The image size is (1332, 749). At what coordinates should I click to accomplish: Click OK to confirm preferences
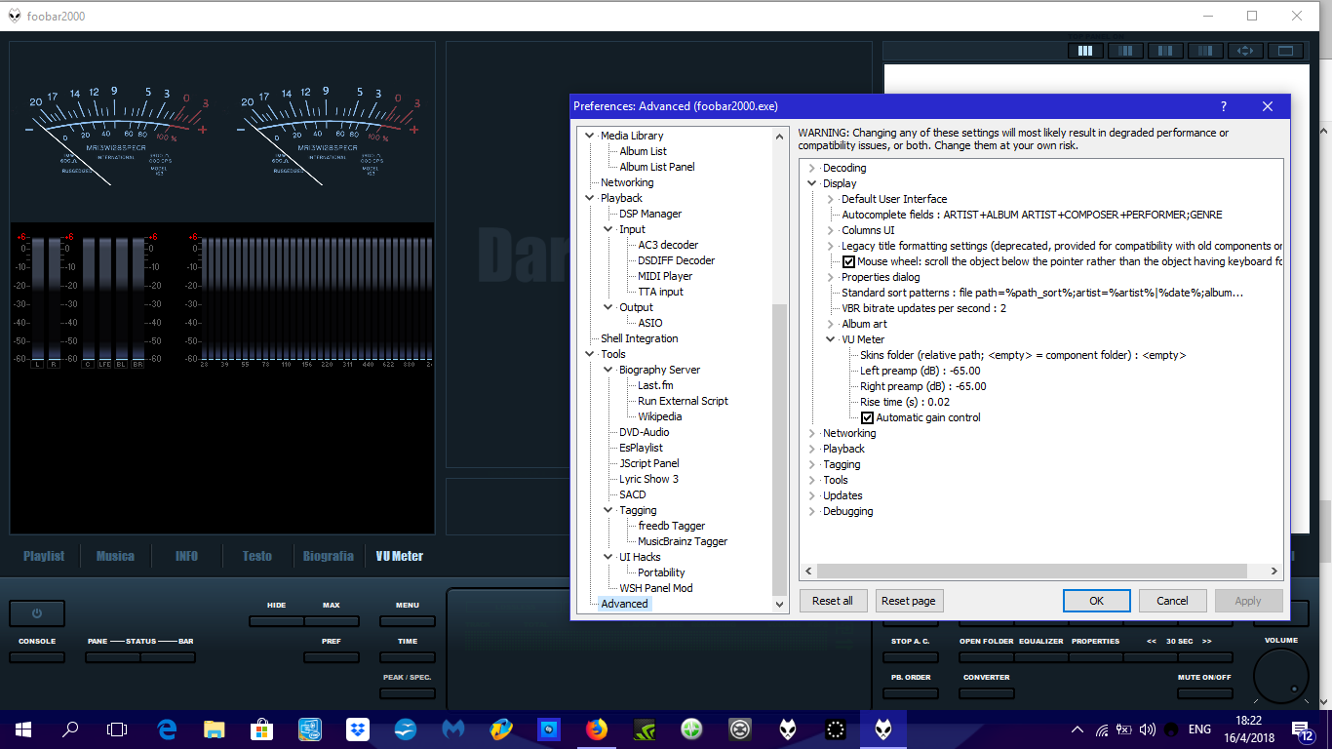tap(1096, 601)
